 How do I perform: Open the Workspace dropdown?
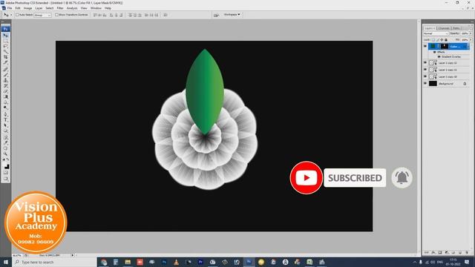click(x=232, y=15)
